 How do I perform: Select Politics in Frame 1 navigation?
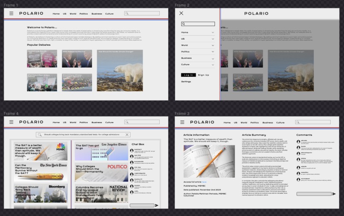tap(84, 14)
